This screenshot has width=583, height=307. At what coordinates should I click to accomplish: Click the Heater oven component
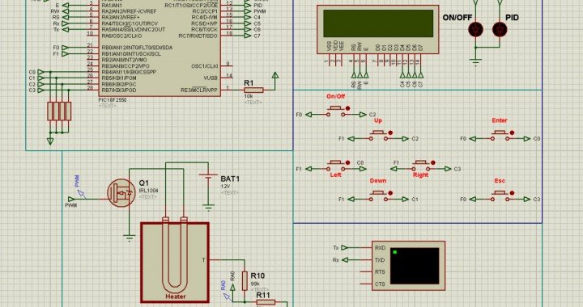click(175, 263)
